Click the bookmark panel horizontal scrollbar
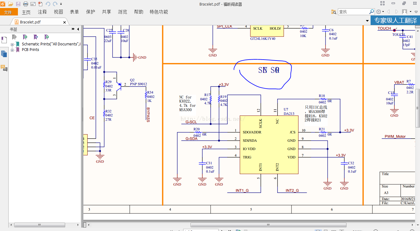Image resolution: width=420 pixels, height=231 pixels. [40, 225]
